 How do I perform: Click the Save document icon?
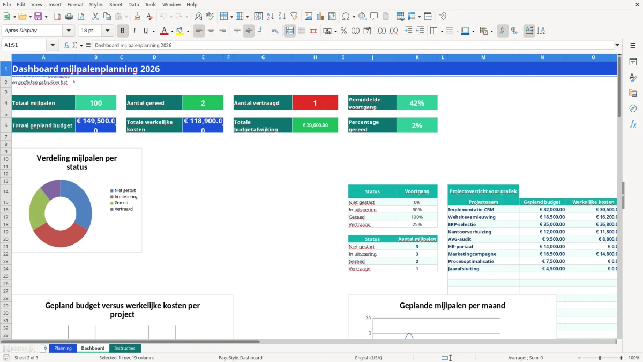38,17
